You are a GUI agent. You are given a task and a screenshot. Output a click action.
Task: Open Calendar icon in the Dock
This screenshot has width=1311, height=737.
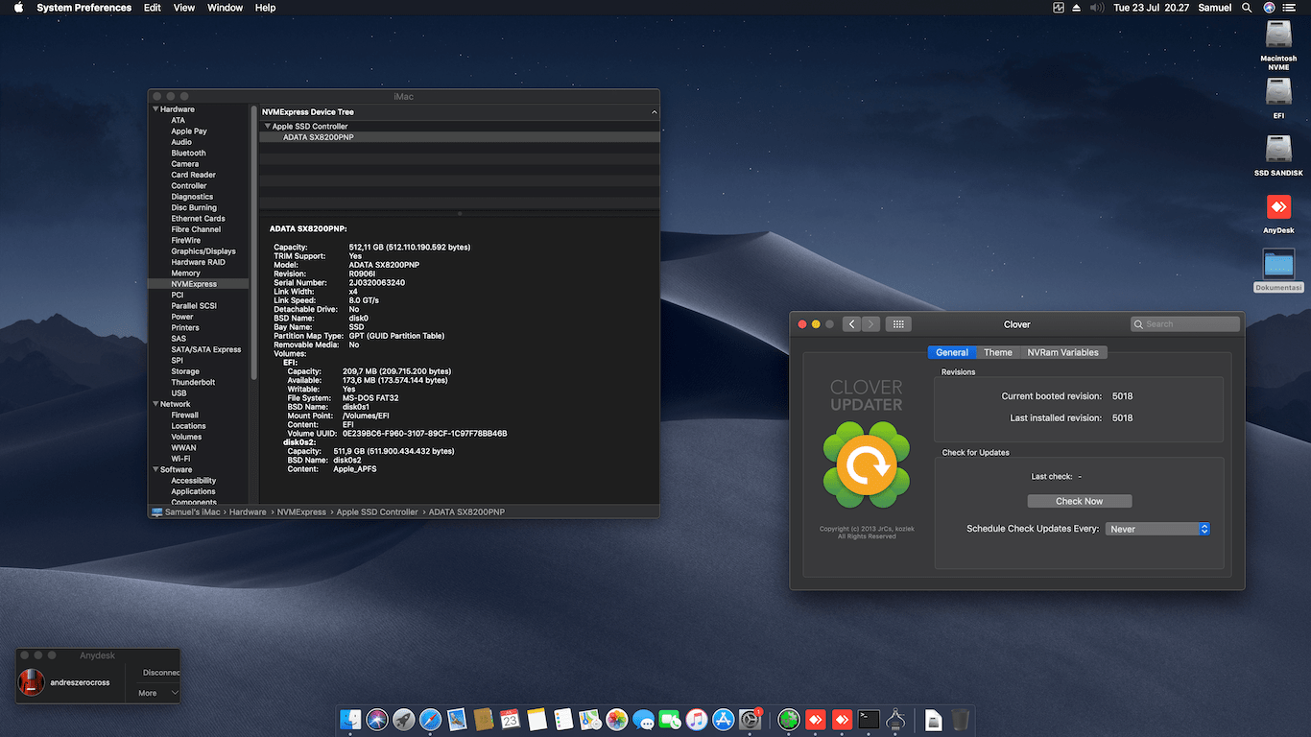coord(511,719)
